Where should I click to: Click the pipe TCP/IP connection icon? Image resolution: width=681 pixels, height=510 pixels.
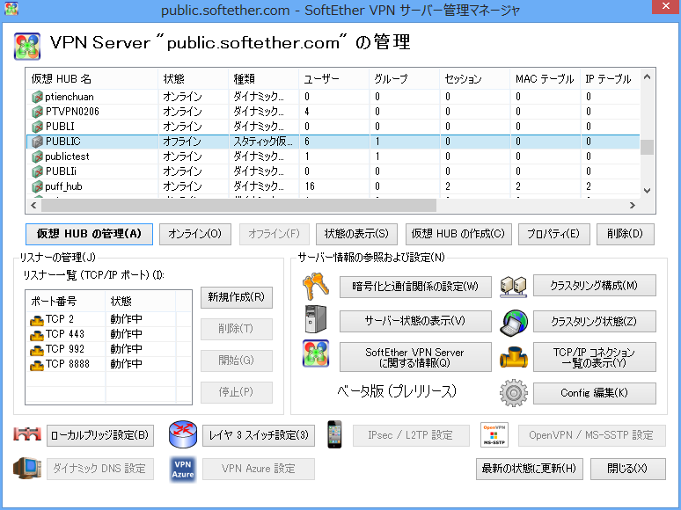(x=513, y=357)
